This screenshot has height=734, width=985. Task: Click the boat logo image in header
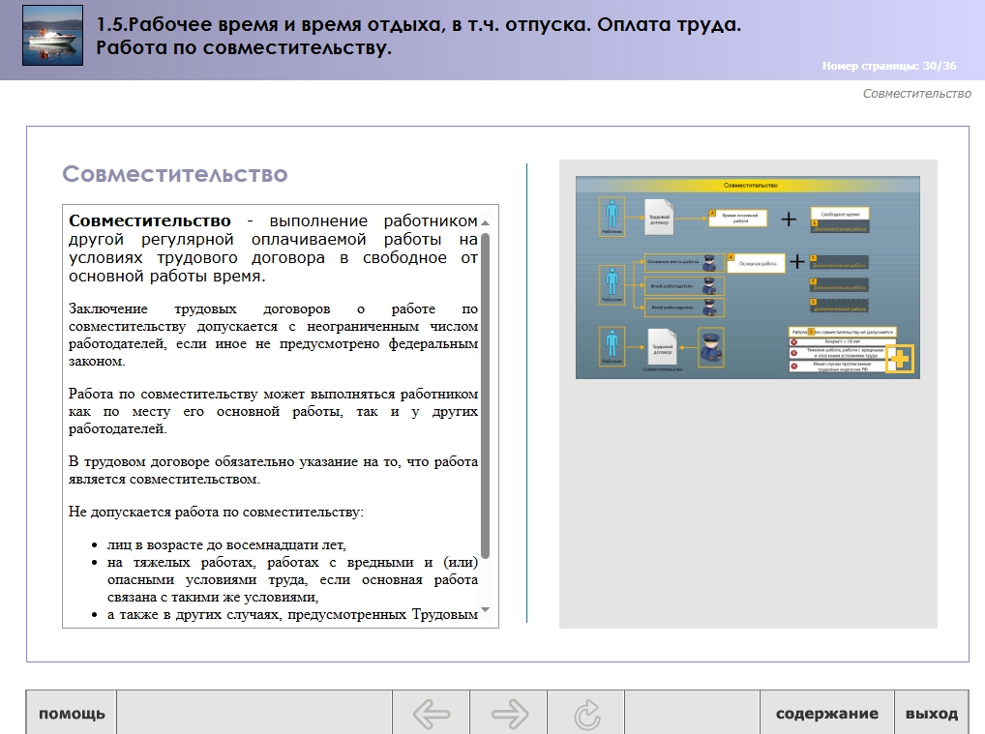click(x=53, y=35)
